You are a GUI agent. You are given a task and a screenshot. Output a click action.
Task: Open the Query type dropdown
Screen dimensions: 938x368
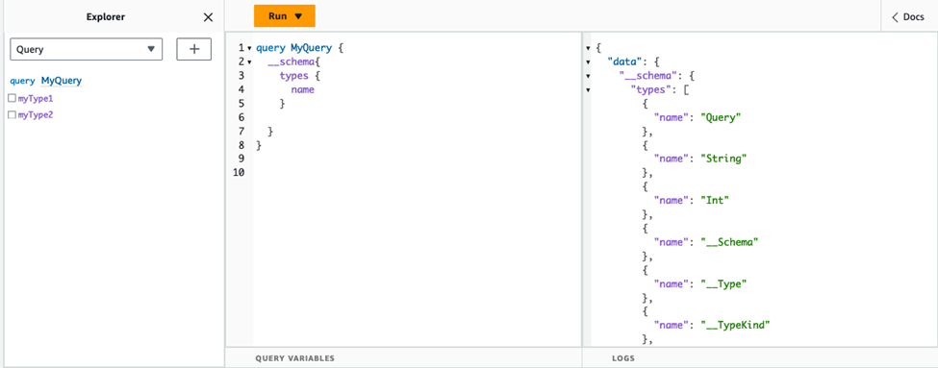[87, 50]
